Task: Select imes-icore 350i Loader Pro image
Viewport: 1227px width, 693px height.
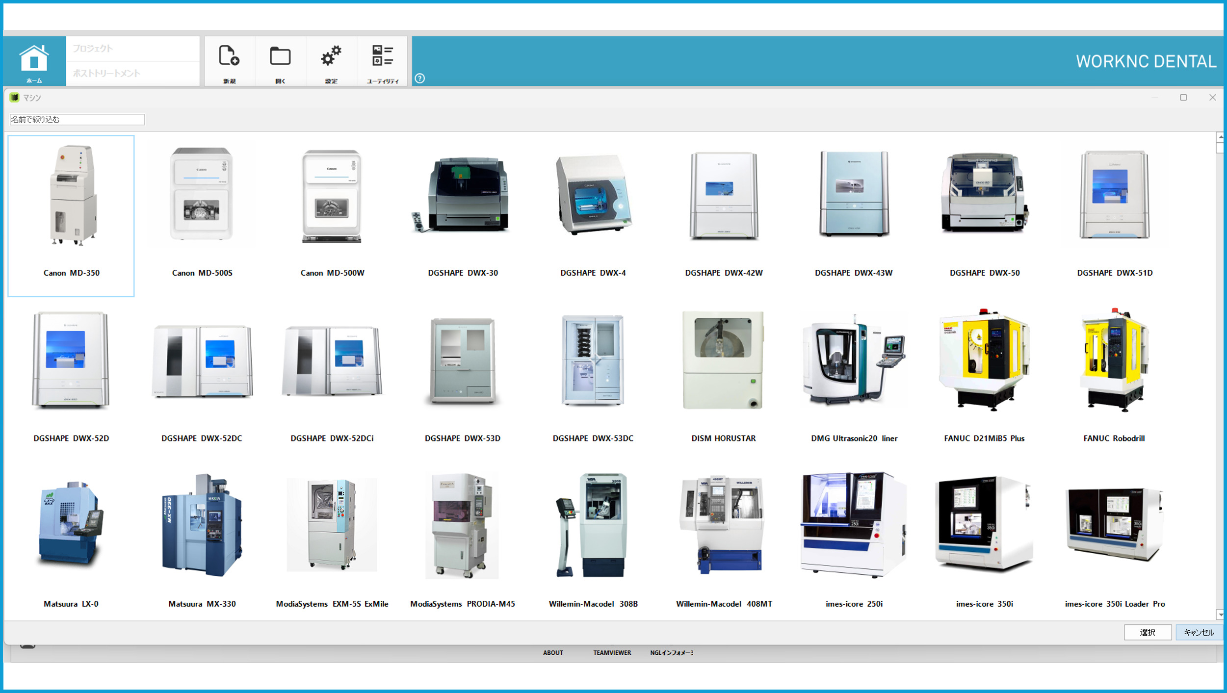Action: click(1115, 524)
